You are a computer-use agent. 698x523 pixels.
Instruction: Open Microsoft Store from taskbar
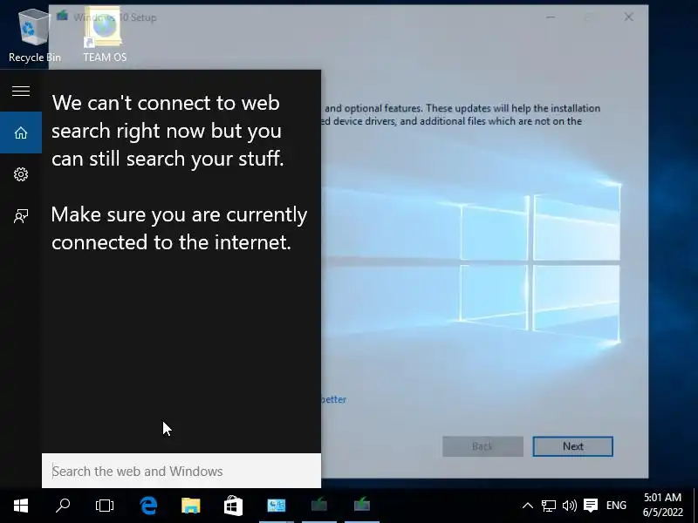click(233, 506)
